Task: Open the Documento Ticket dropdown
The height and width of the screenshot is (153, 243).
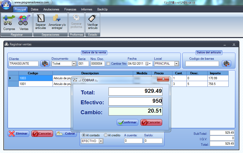Action: tap(74, 63)
